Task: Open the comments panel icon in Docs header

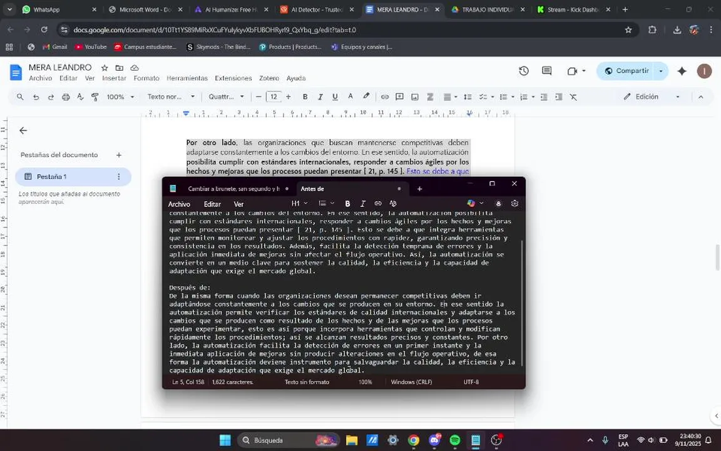Action: [x=547, y=71]
